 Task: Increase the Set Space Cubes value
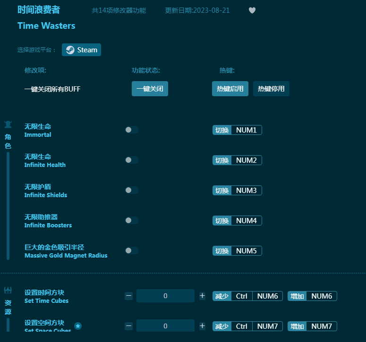click(x=202, y=326)
